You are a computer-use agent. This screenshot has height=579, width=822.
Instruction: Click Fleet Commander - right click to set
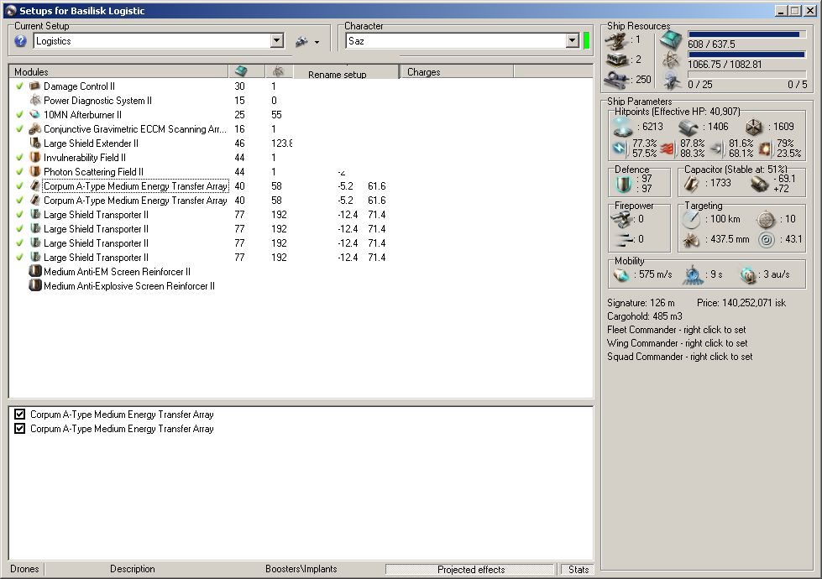coord(676,330)
